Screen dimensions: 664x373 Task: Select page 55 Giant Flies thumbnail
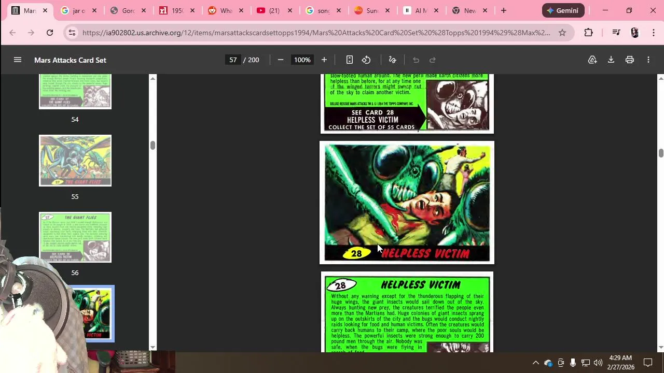pyautogui.click(x=75, y=161)
